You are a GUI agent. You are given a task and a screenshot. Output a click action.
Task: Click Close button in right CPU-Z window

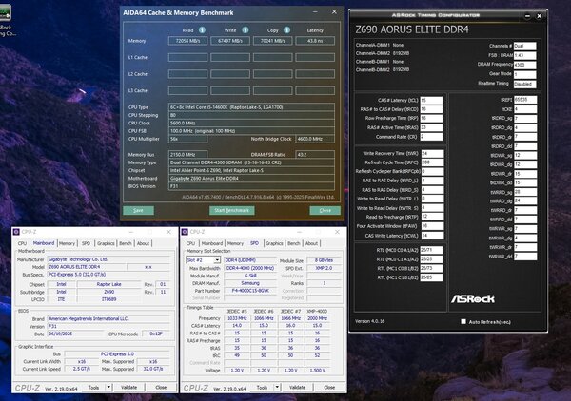(329, 387)
